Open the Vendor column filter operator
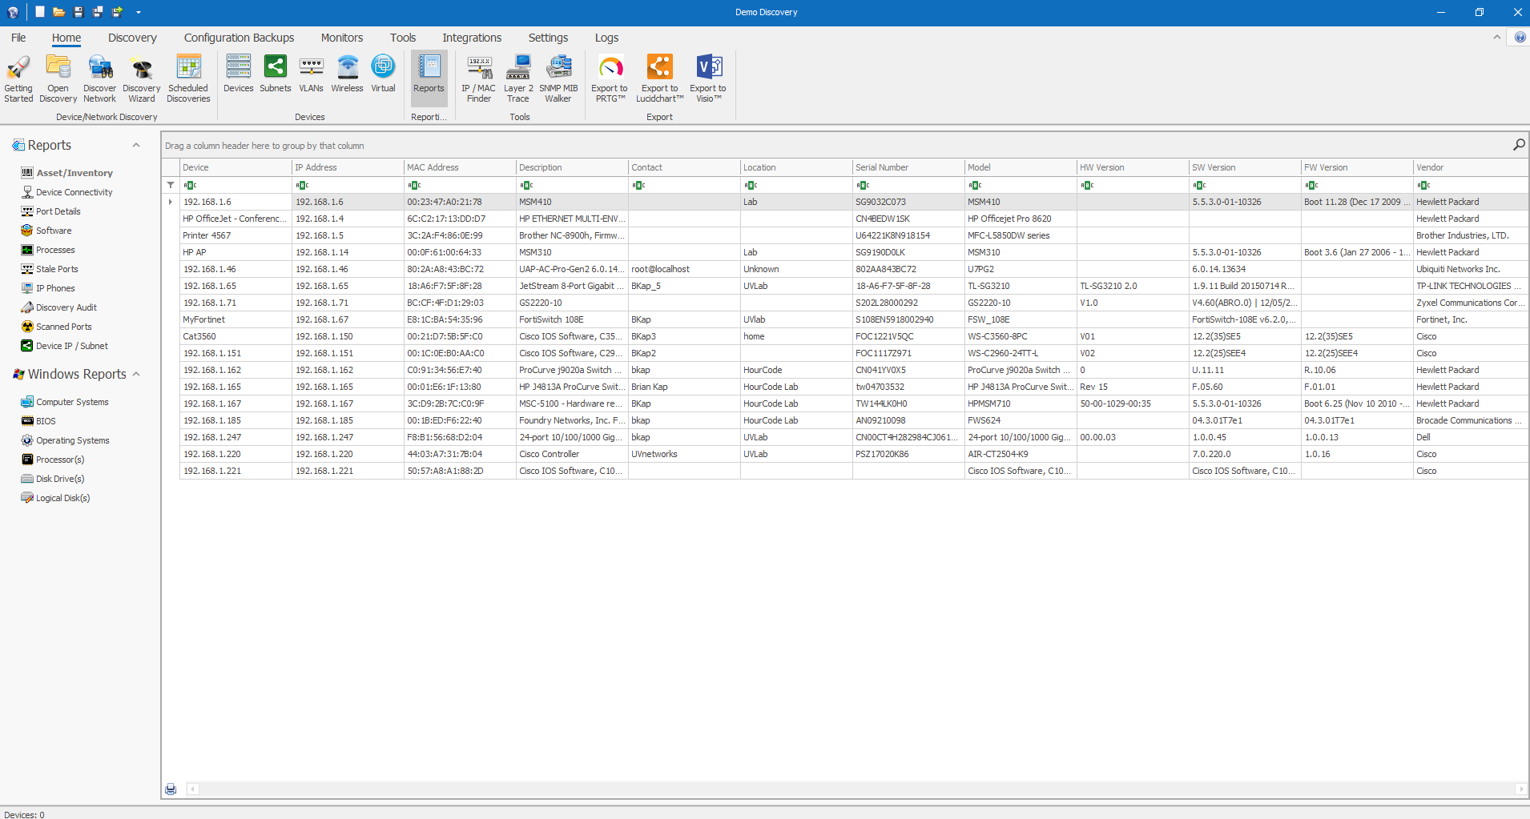Viewport: 1530px width, 819px height. click(x=1424, y=185)
